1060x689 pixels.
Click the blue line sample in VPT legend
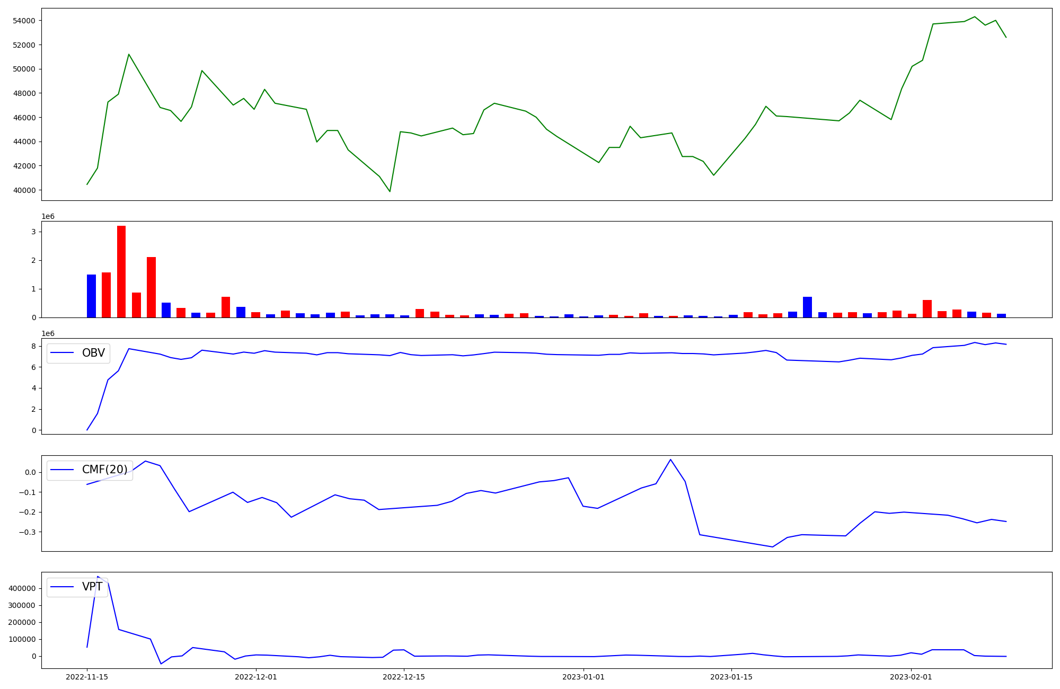click(x=62, y=587)
